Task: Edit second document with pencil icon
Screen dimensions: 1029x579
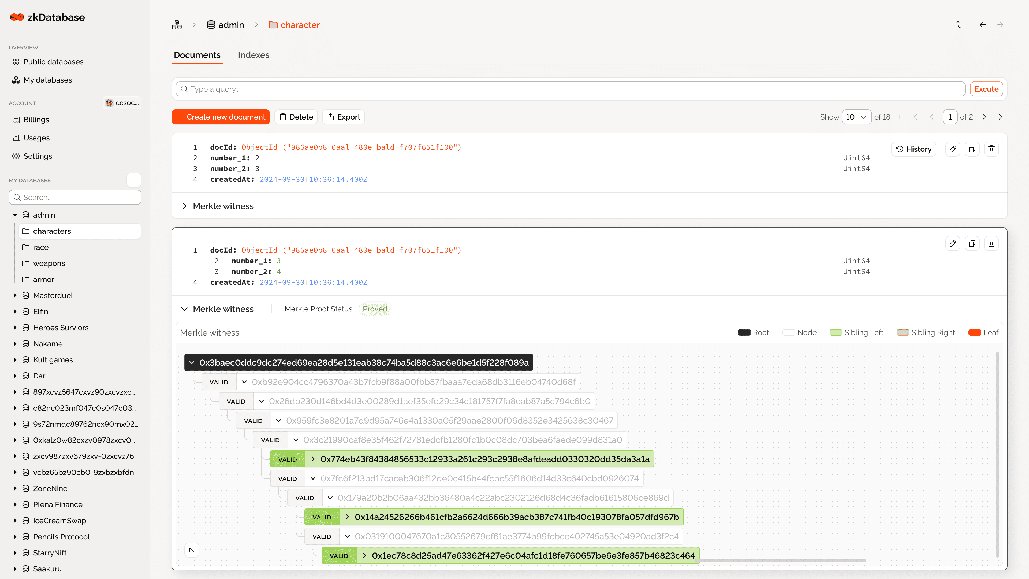Action: [x=953, y=243]
